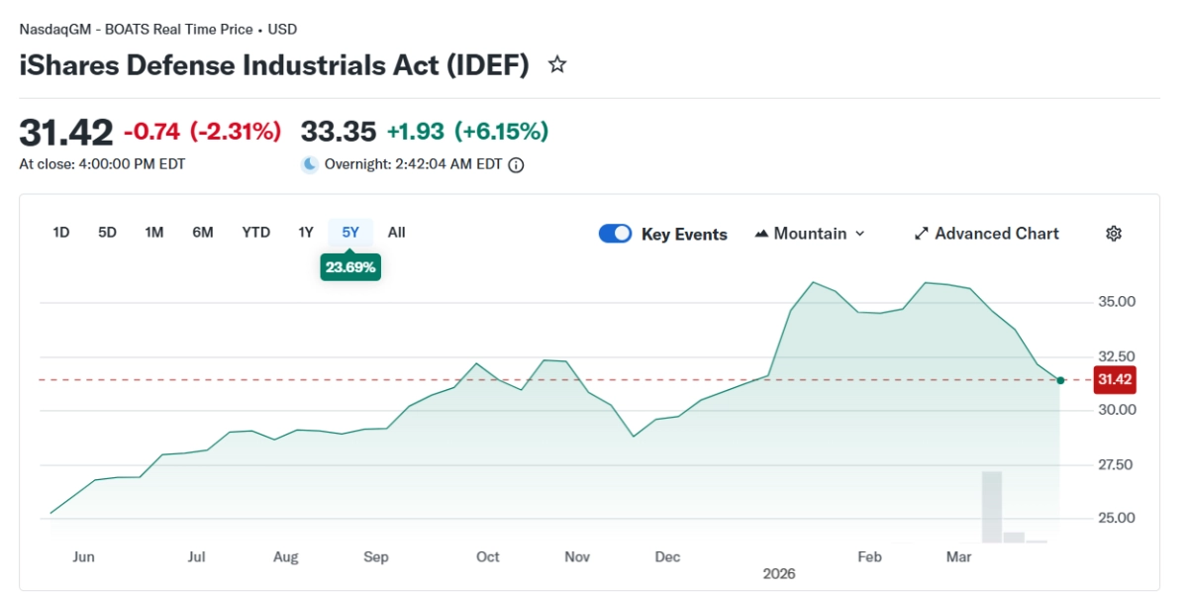The height and width of the screenshot is (595, 1188).
Task: Select the 5D time range
Action: [x=107, y=233]
